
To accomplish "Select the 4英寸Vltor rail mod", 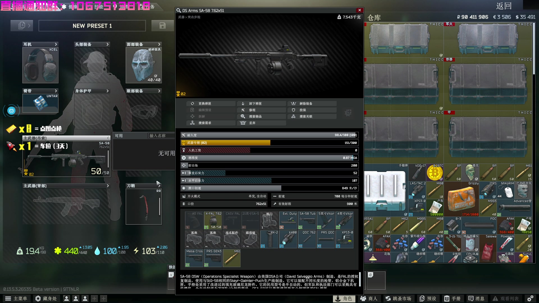I will [x=344, y=220].
